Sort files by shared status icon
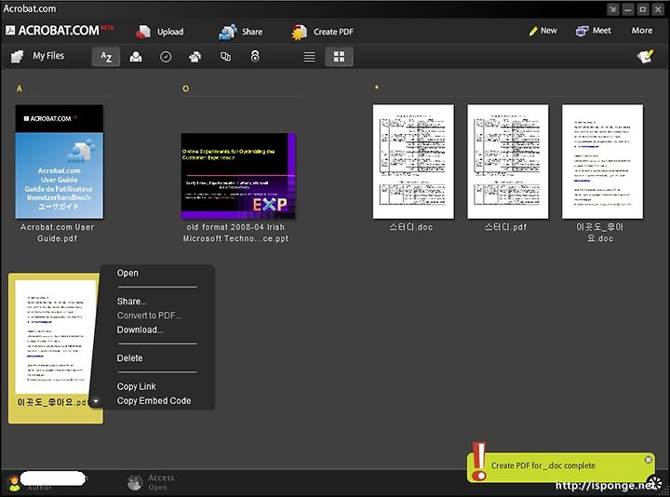670x497 pixels. pyautogui.click(x=195, y=57)
